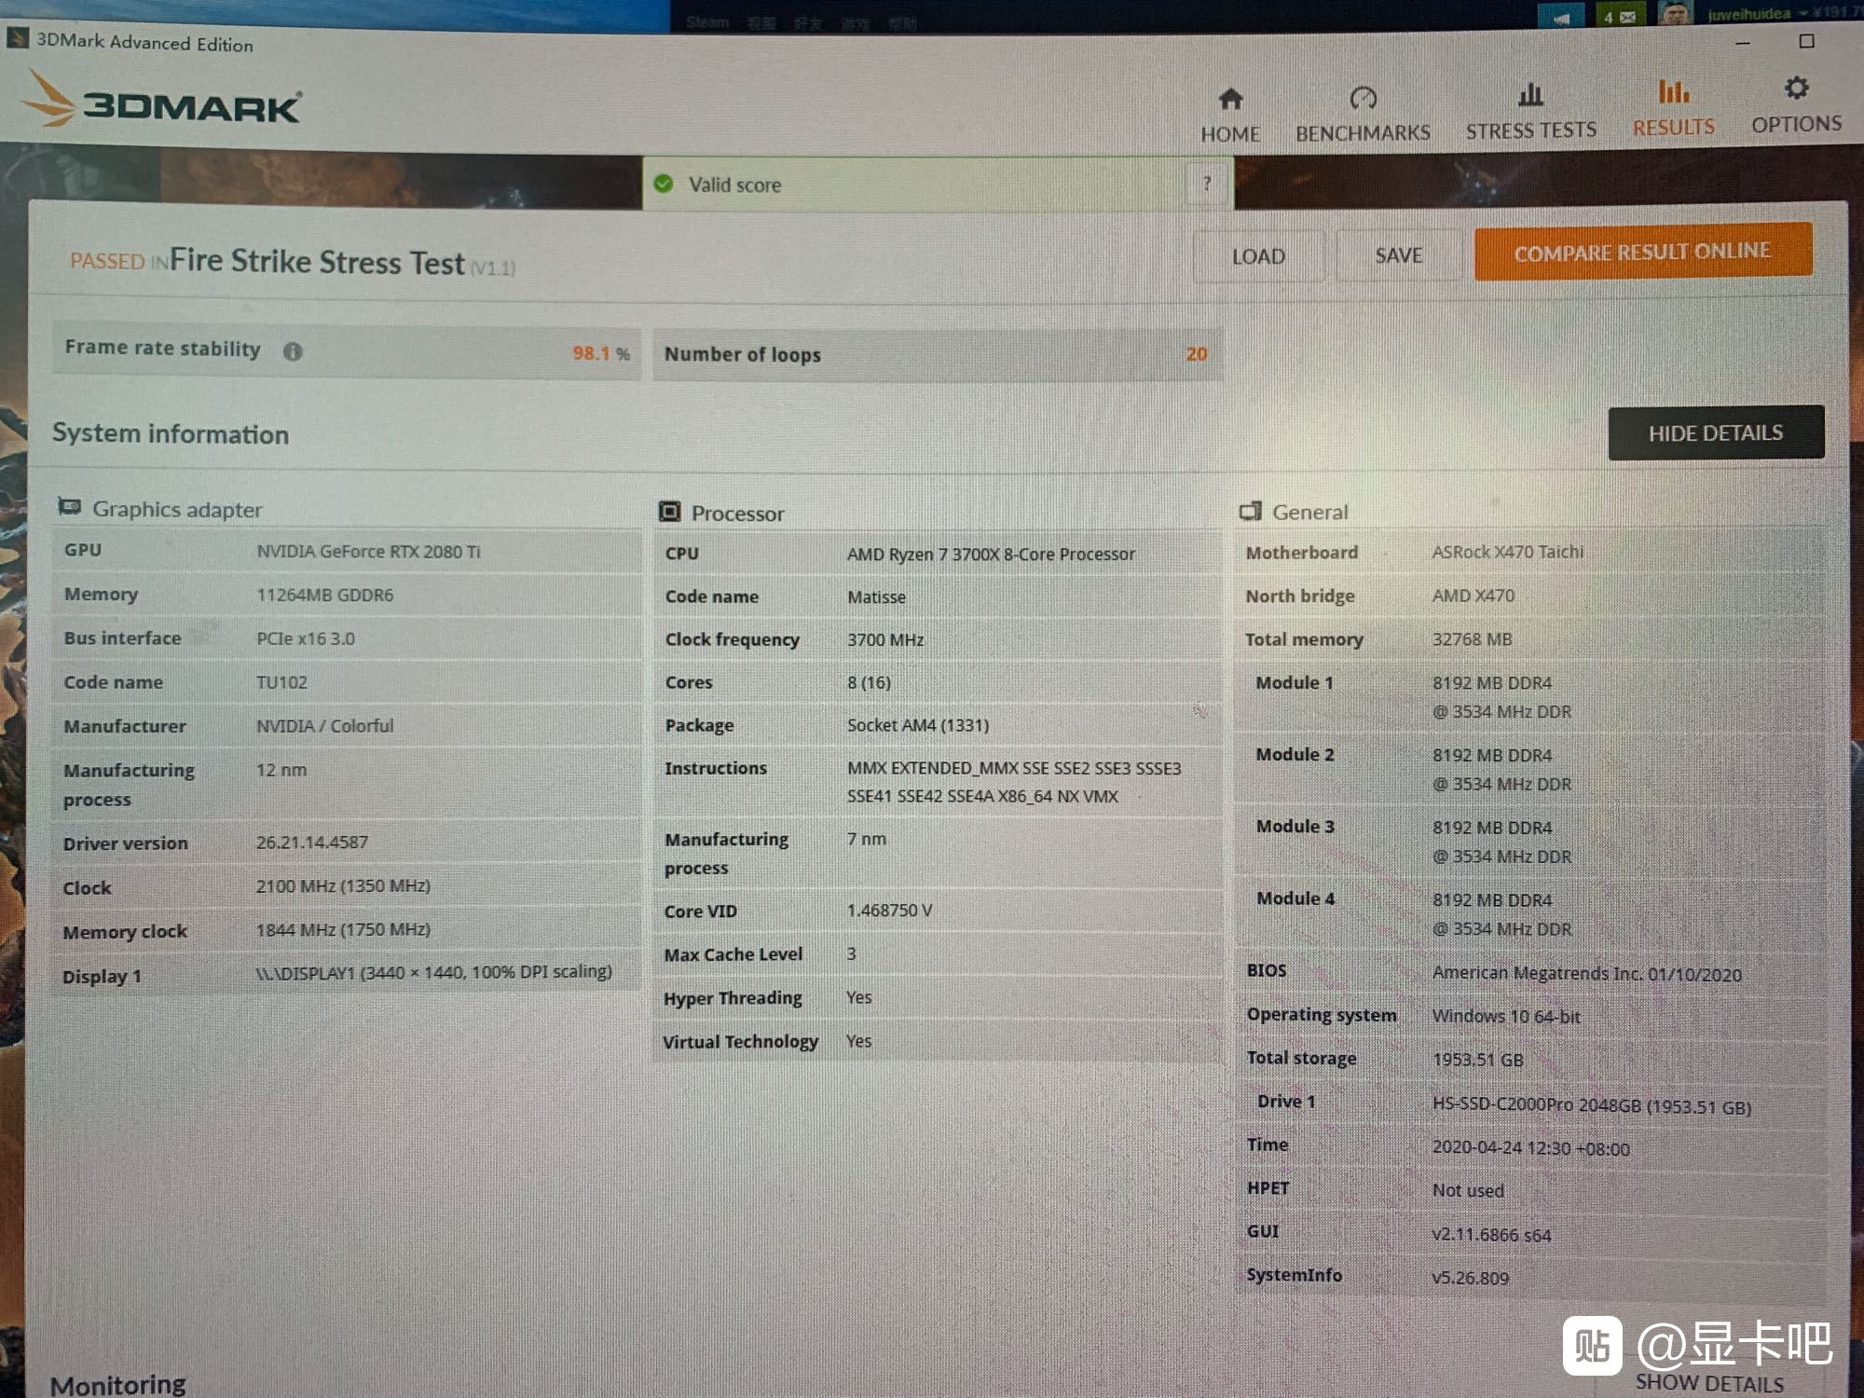Screen dimensions: 1864x1398
Task: Click the Benchmarks gauge icon
Action: pos(1363,98)
